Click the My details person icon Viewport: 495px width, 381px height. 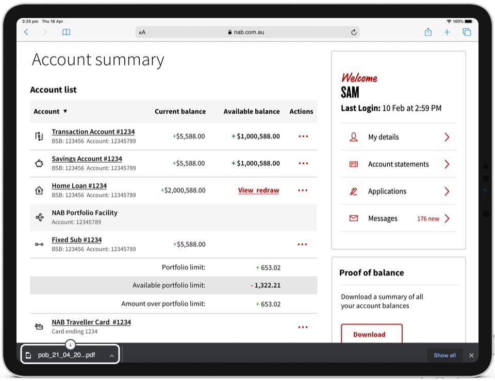point(354,137)
